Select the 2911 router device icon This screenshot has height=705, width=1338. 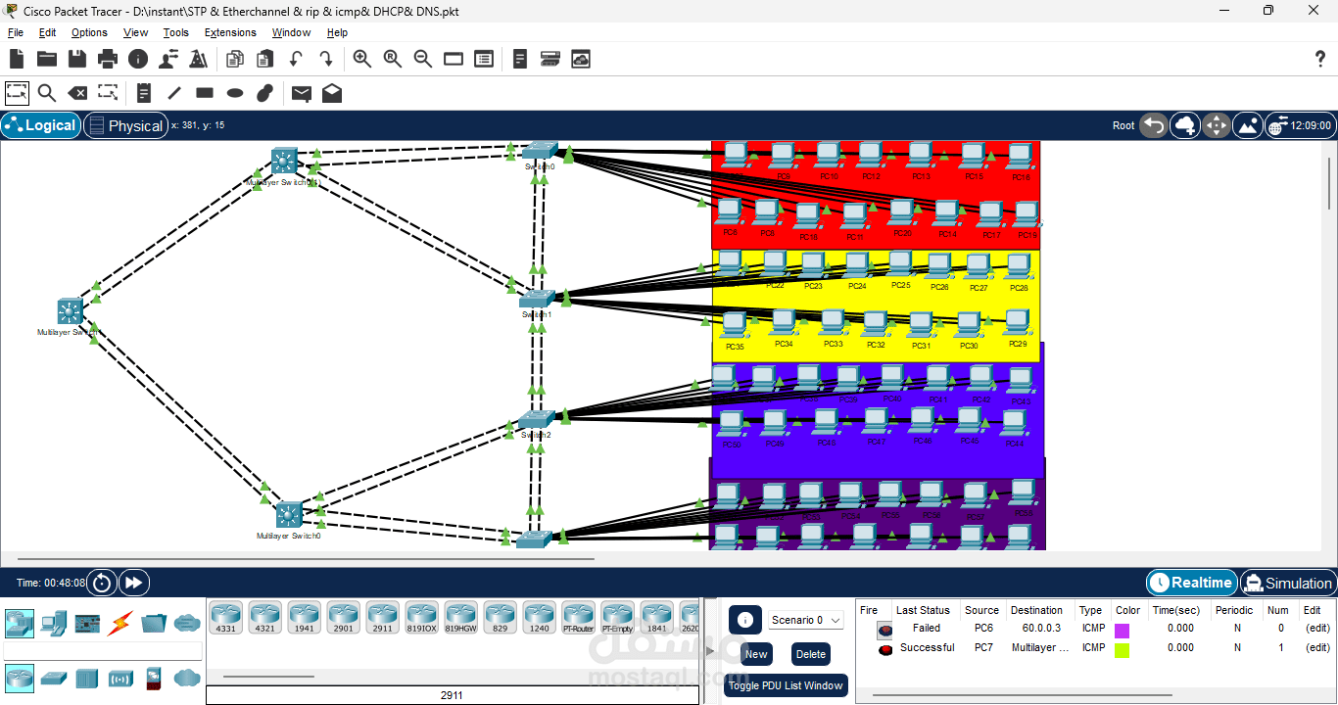(382, 616)
